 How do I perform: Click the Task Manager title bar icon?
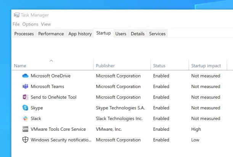[x=16, y=15]
